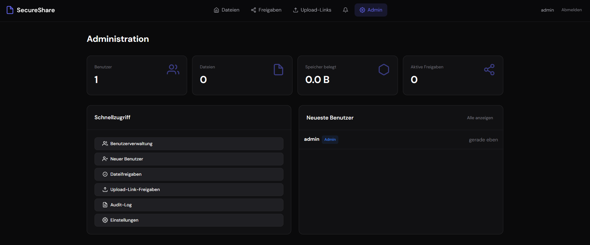
Task: Click the upload icon beside Upload-Link-Freigaben
Action: tap(105, 189)
